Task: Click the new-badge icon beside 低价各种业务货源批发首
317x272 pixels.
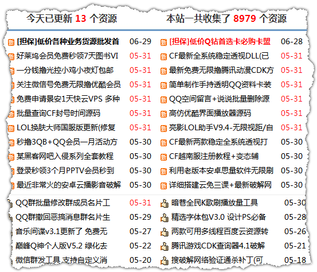Action: (x=11, y=42)
